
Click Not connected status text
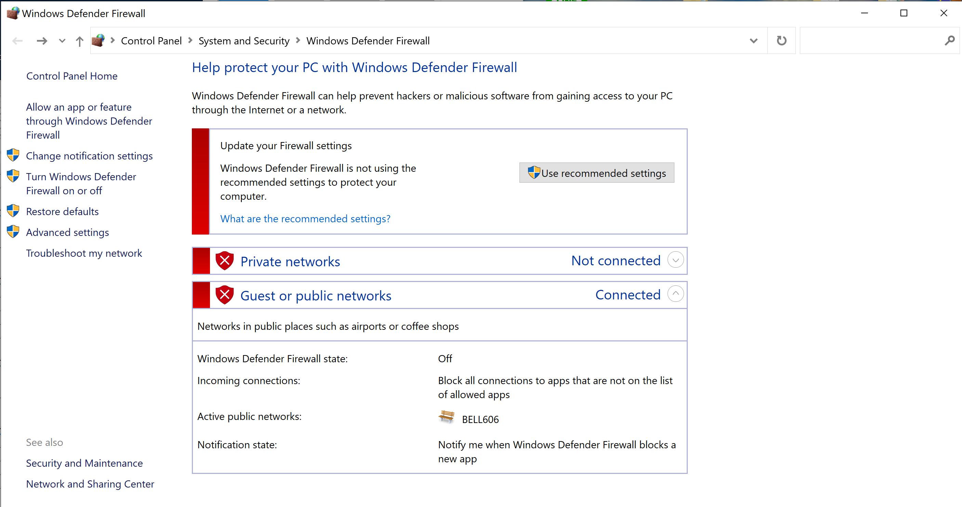[616, 260]
